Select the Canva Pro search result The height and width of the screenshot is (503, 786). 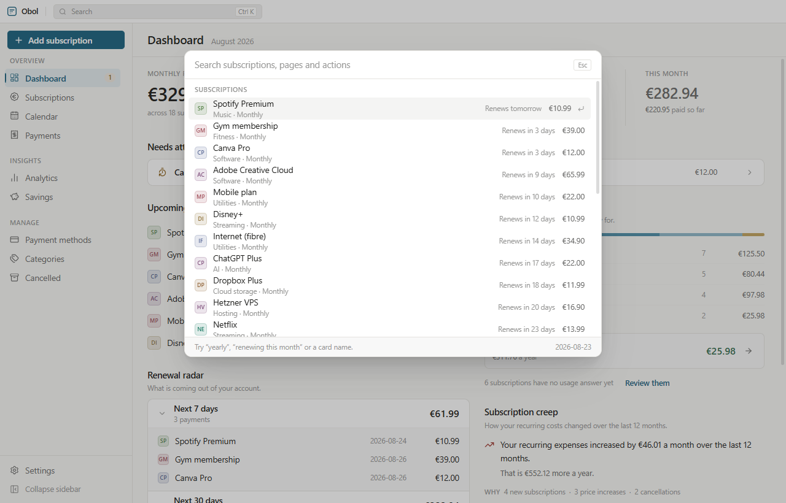coord(390,153)
